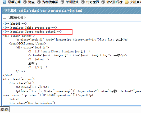This screenshot has height=113, width=141.
Task: Enable the 创建模板备份 checkbox
Action: [4, 17]
